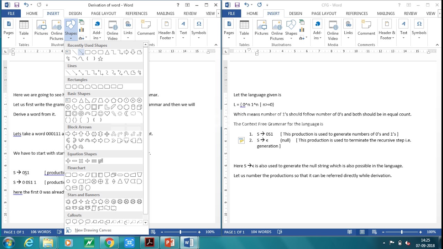Switch to HOME tab in left window
This screenshot has height=249, width=443.
pos(32,13)
